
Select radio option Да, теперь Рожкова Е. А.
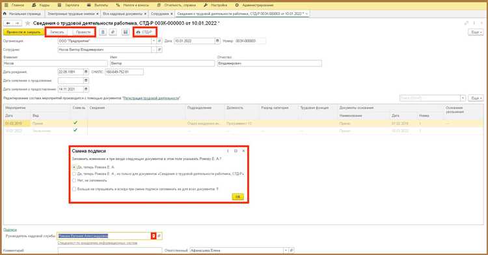click(x=74, y=167)
